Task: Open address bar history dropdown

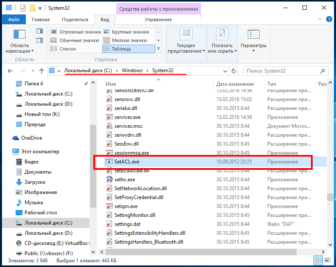Action: click(x=225, y=71)
